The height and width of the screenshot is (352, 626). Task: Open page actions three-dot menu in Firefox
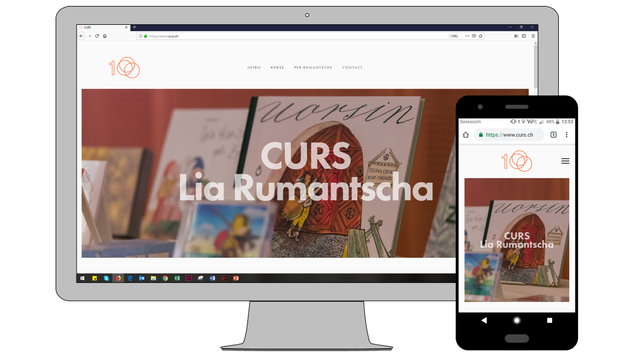(x=467, y=36)
